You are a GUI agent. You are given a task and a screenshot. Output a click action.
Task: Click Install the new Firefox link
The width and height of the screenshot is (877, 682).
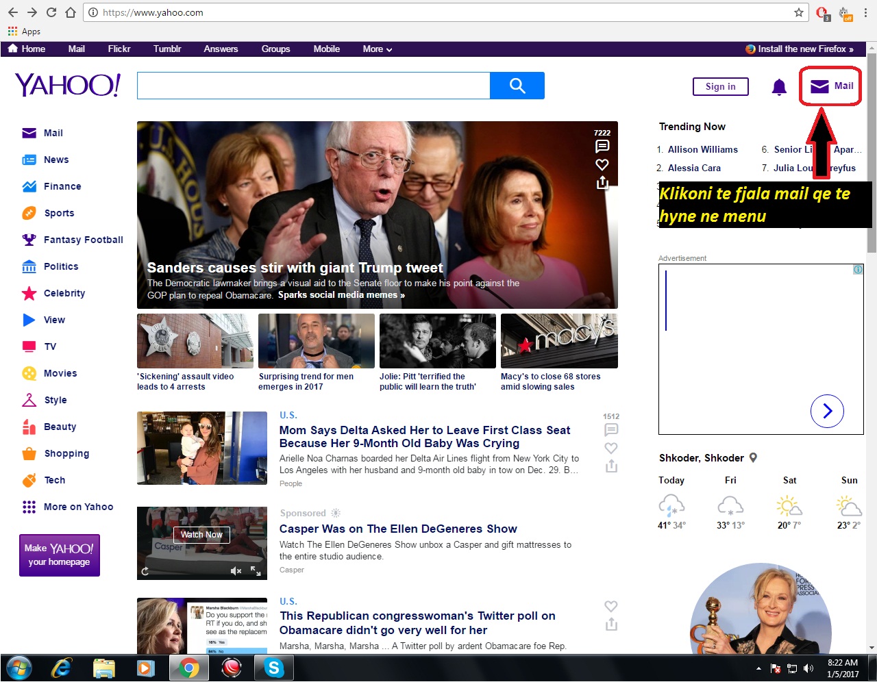pos(800,49)
